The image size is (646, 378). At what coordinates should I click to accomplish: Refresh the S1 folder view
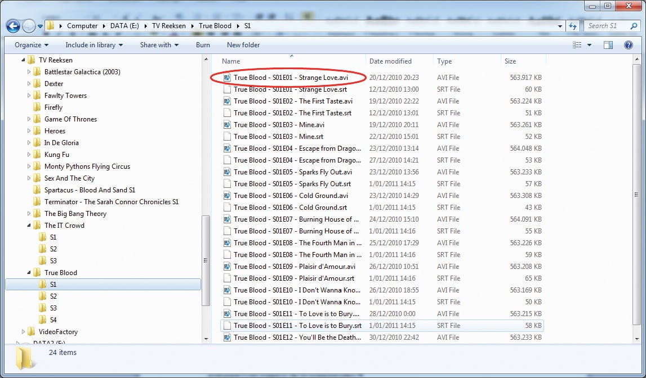(x=573, y=26)
